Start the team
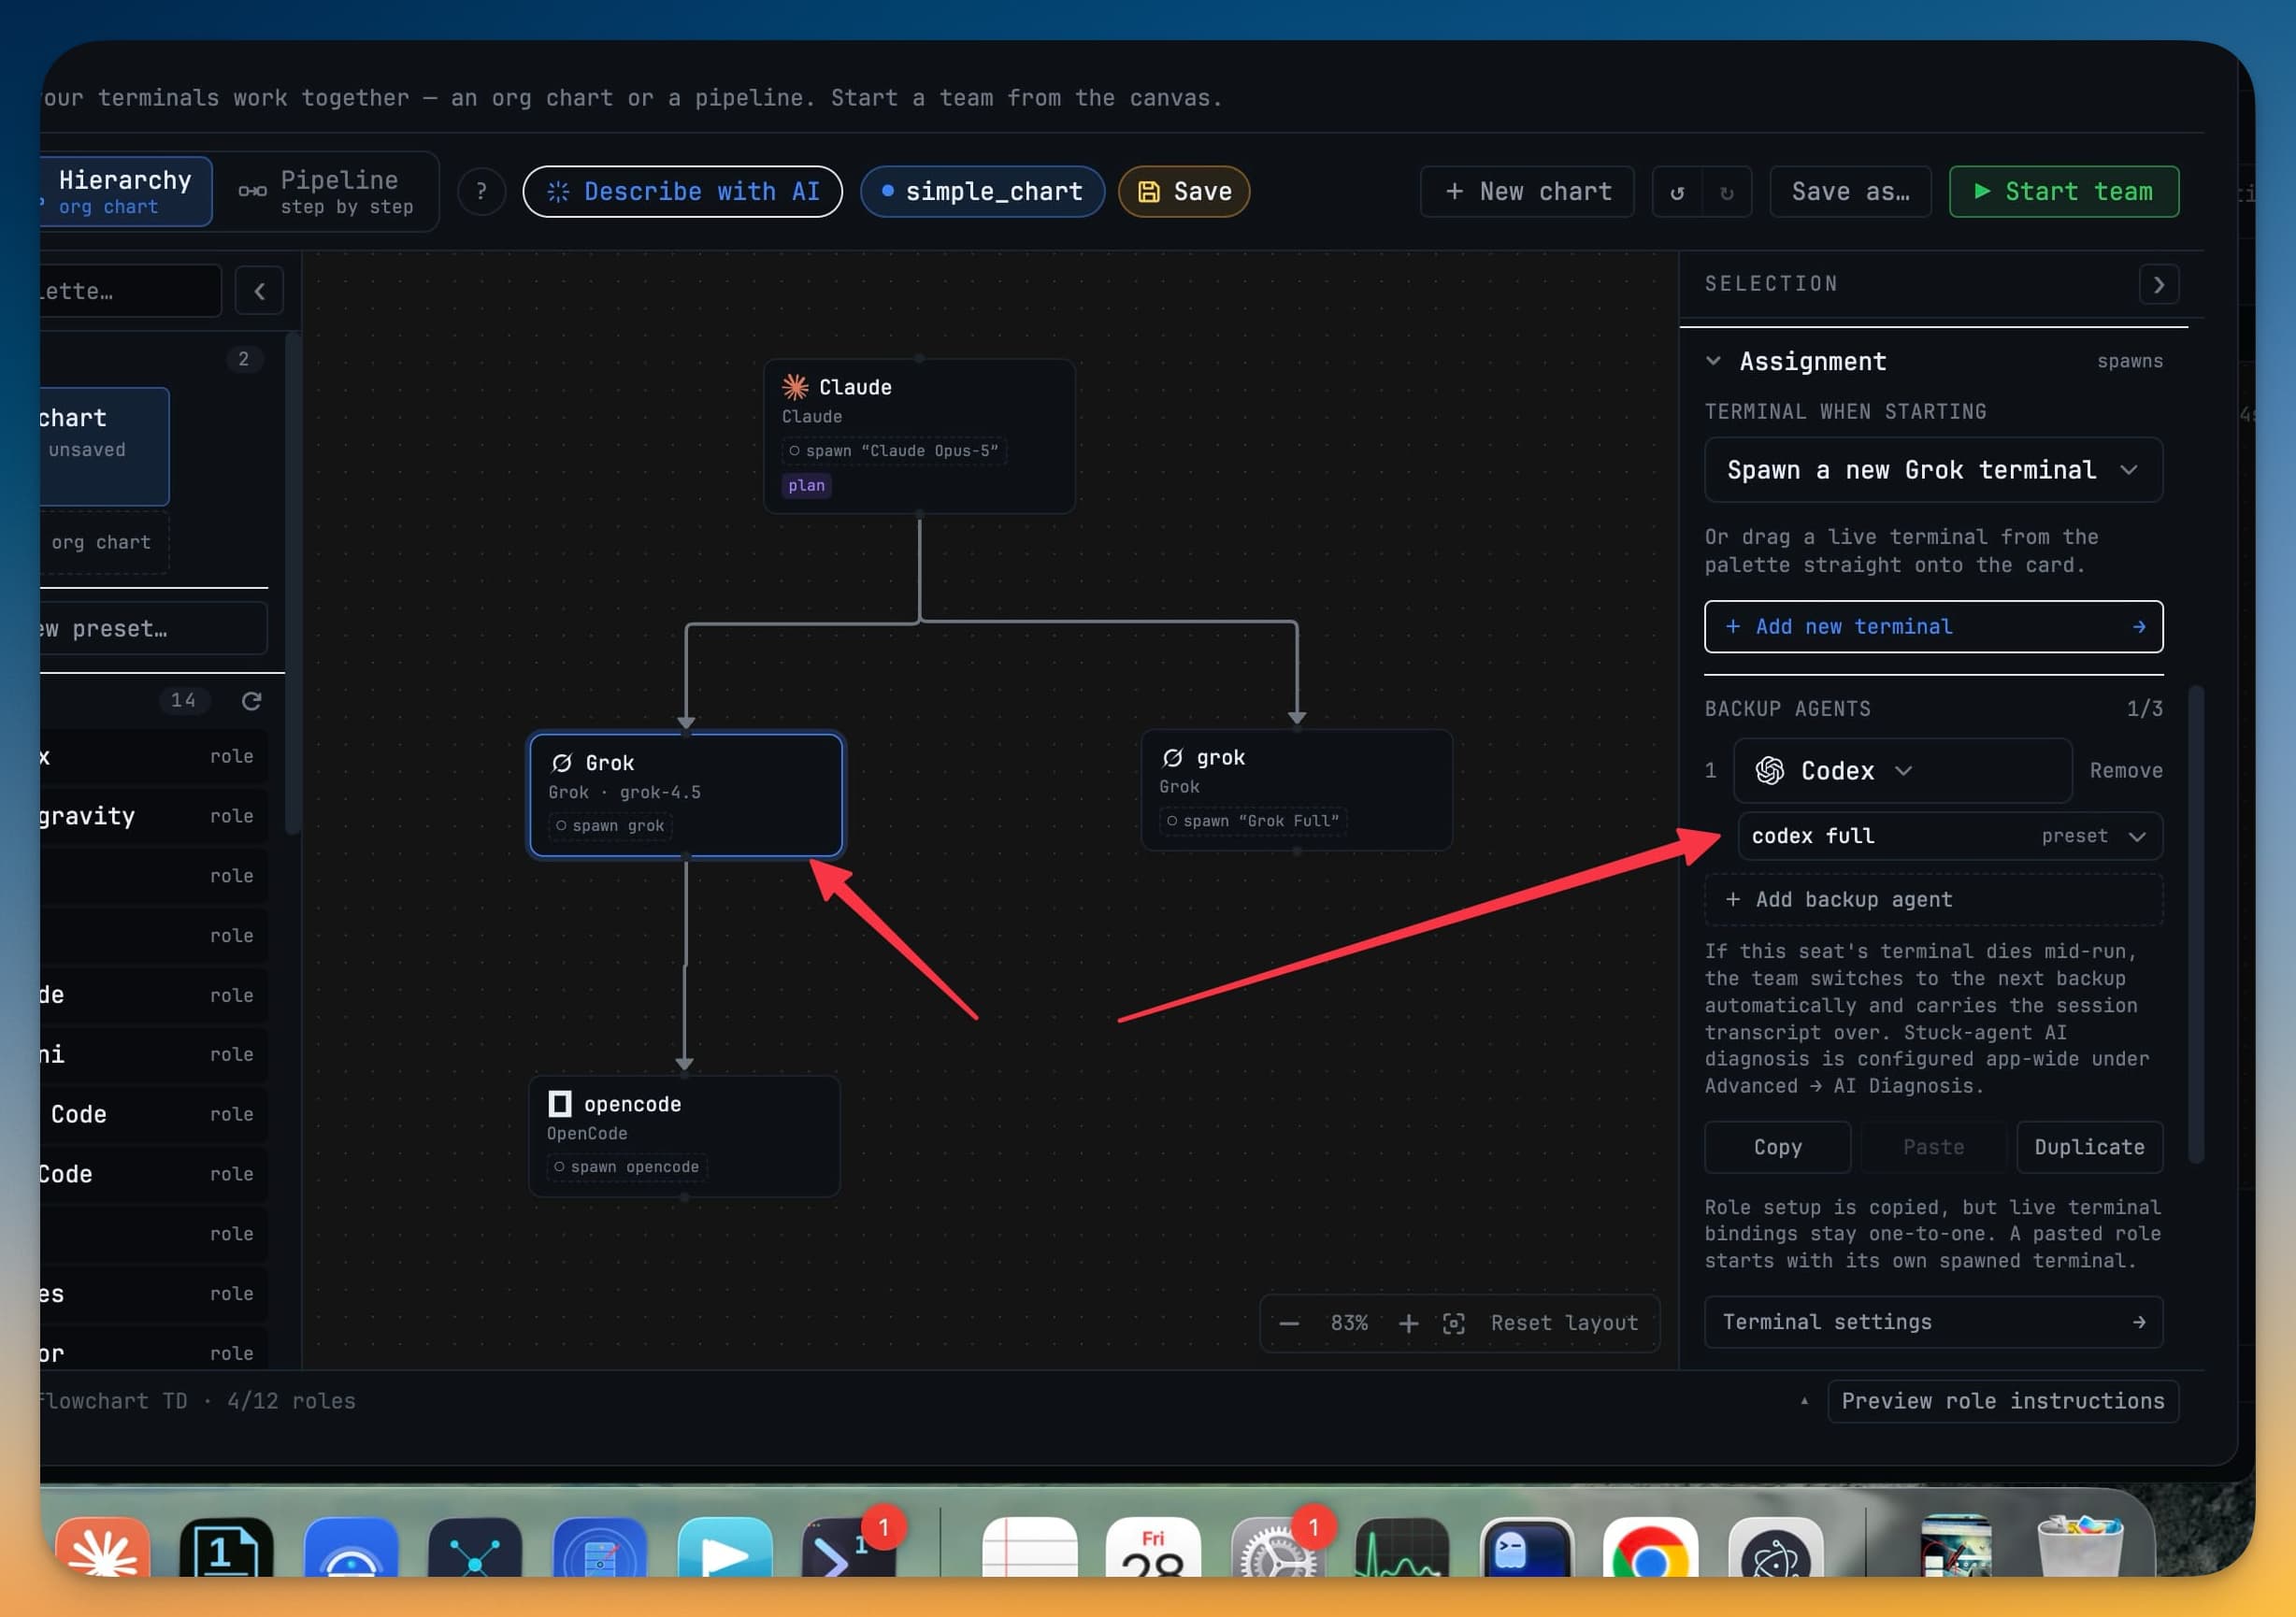The height and width of the screenshot is (1617, 2296). pyautogui.click(x=2063, y=191)
